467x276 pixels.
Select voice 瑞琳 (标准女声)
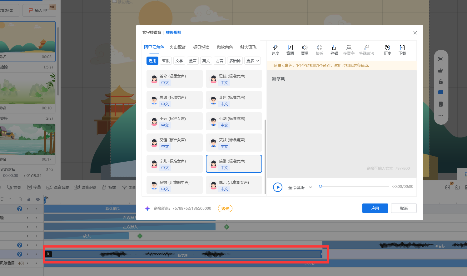(234, 164)
